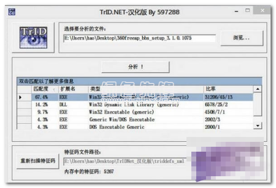Click the 31206/45/13 ratio cell
276x188 pixels.
(x=229, y=97)
